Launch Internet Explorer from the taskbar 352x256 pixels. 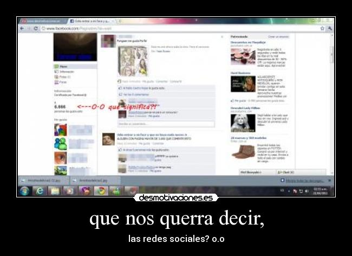pyautogui.click(x=40, y=191)
